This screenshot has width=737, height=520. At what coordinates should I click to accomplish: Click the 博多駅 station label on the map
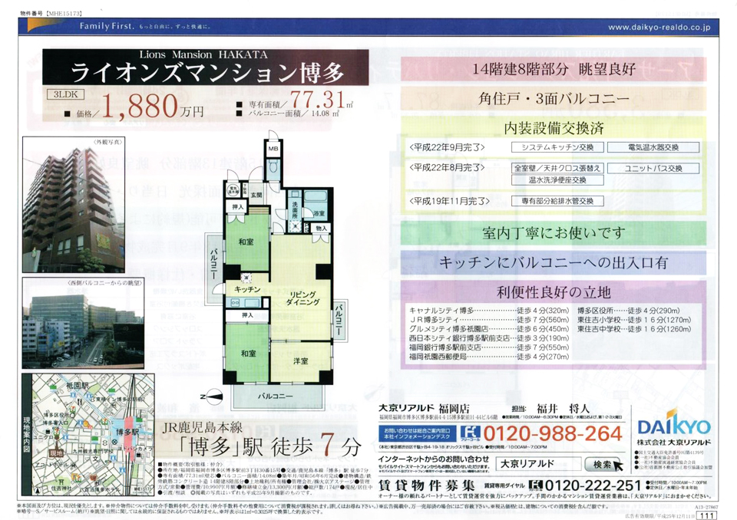(126, 432)
